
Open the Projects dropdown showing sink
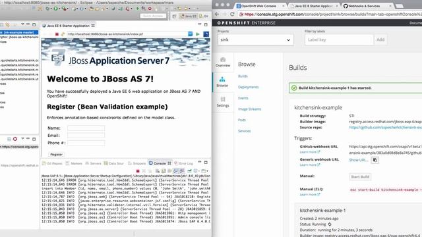coord(255,39)
